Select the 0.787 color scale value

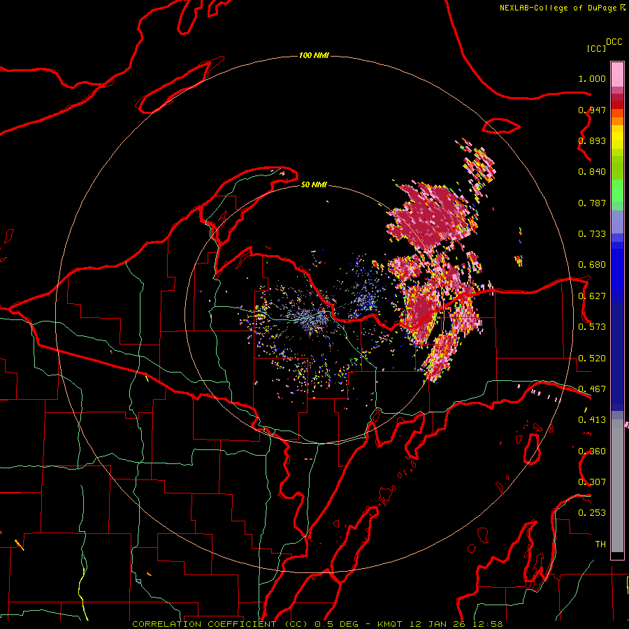[x=592, y=203]
